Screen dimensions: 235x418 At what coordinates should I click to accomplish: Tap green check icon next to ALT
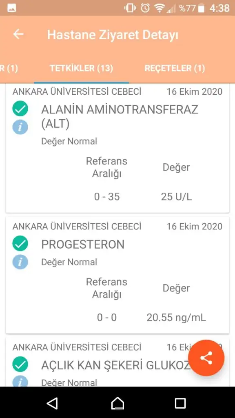click(x=20, y=109)
